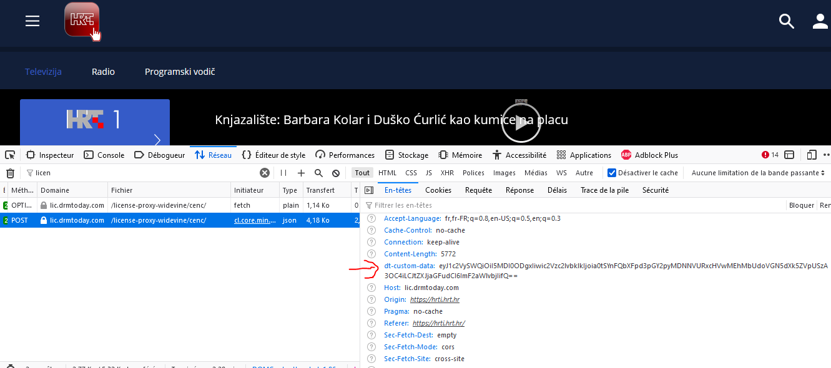Toggle responsive design mode icon

[x=812, y=155]
